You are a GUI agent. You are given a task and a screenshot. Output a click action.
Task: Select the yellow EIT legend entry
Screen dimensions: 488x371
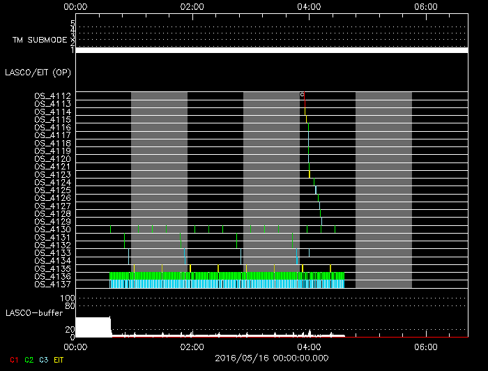click(58, 360)
